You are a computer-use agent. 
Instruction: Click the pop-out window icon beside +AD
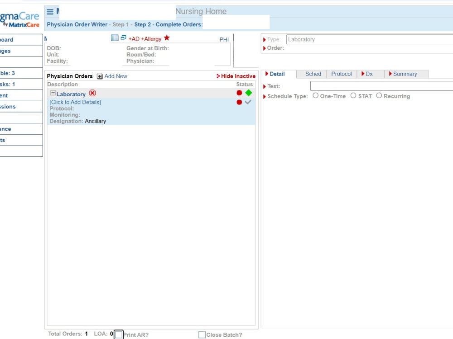(123, 38)
